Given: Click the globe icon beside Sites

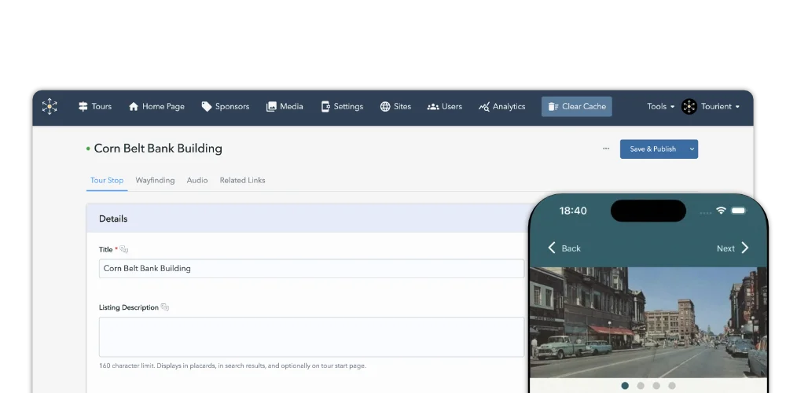Looking at the screenshot, I should tap(385, 106).
